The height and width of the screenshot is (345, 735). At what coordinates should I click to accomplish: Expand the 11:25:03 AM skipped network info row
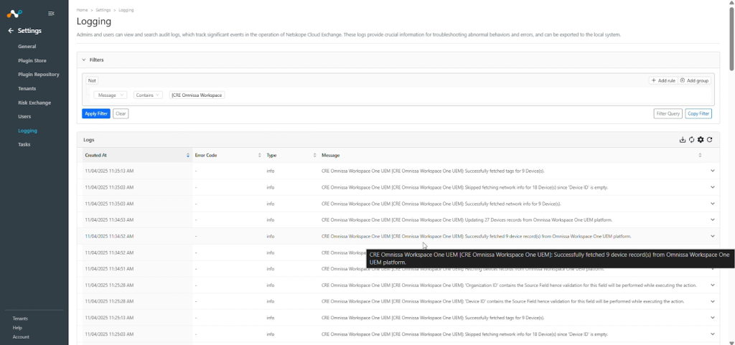tap(713, 334)
